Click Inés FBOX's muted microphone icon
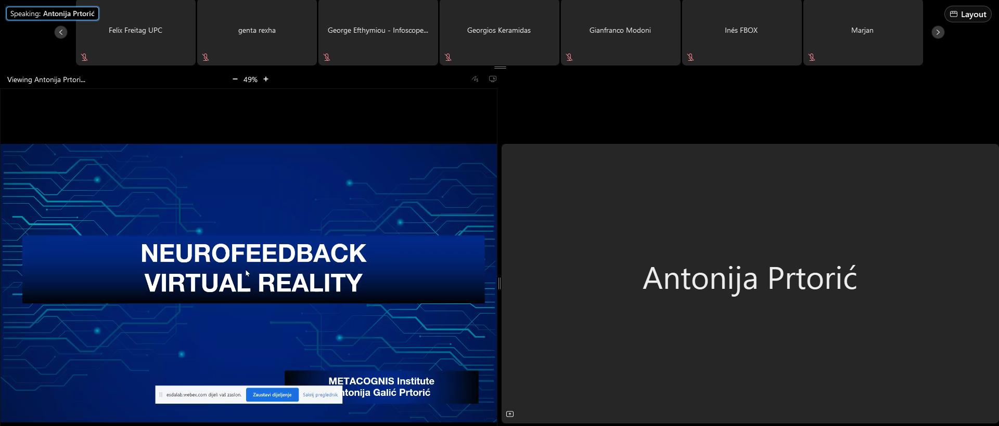Image resolution: width=999 pixels, height=426 pixels. click(x=690, y=57)
